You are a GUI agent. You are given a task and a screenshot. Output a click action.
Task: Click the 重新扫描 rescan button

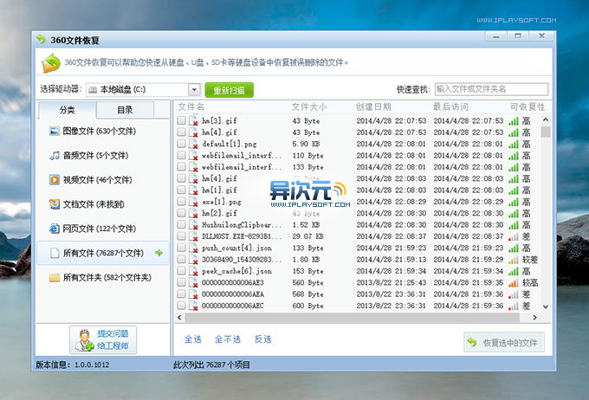click(230, 90)
